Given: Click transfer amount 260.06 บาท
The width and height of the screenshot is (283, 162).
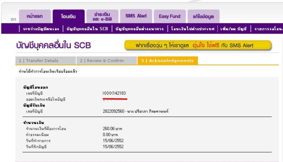Looking at the screenshot, I should coord(112,128).
